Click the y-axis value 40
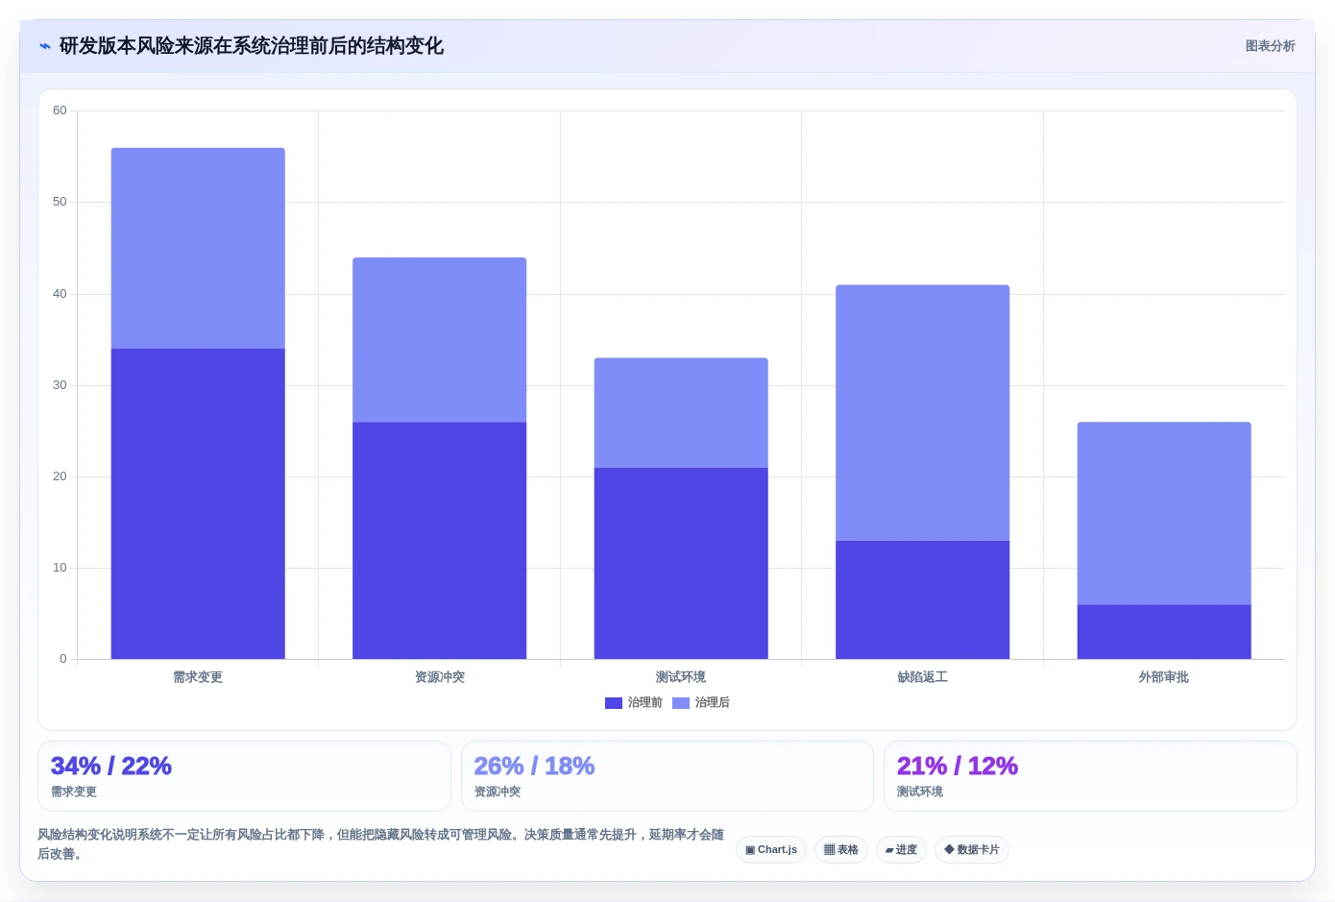The height and width of the screenshot is (902, 1335). pos(60,294)
